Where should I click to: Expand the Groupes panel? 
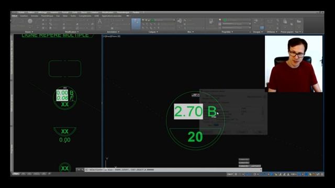[258, 32]
